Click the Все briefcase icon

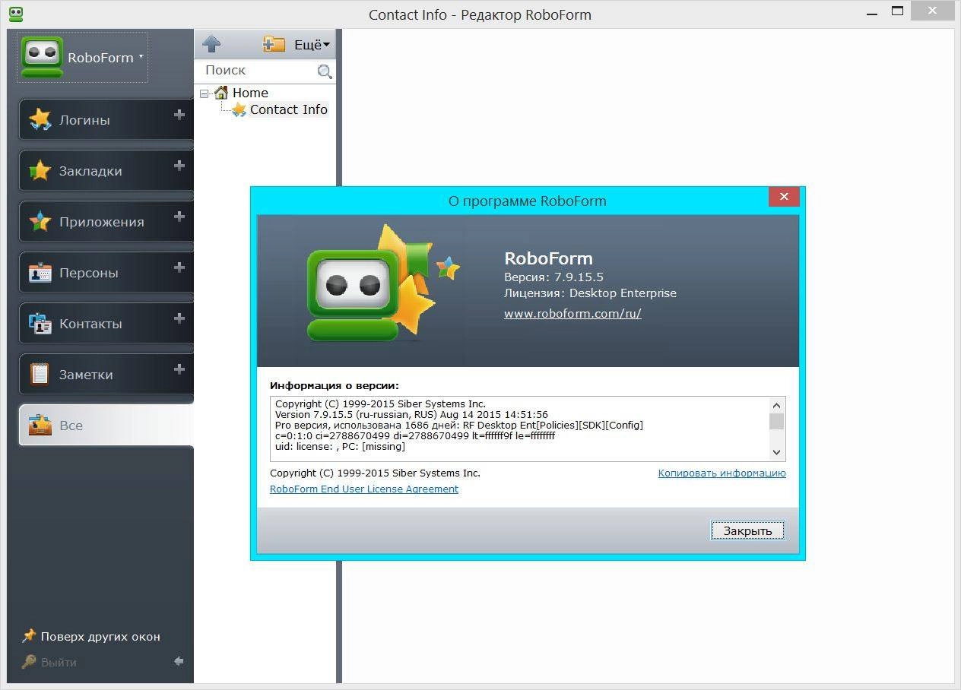40,426
